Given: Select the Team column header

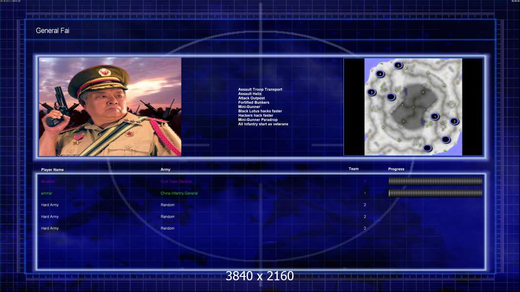Looking at the screenshot, I should point(354,169).
